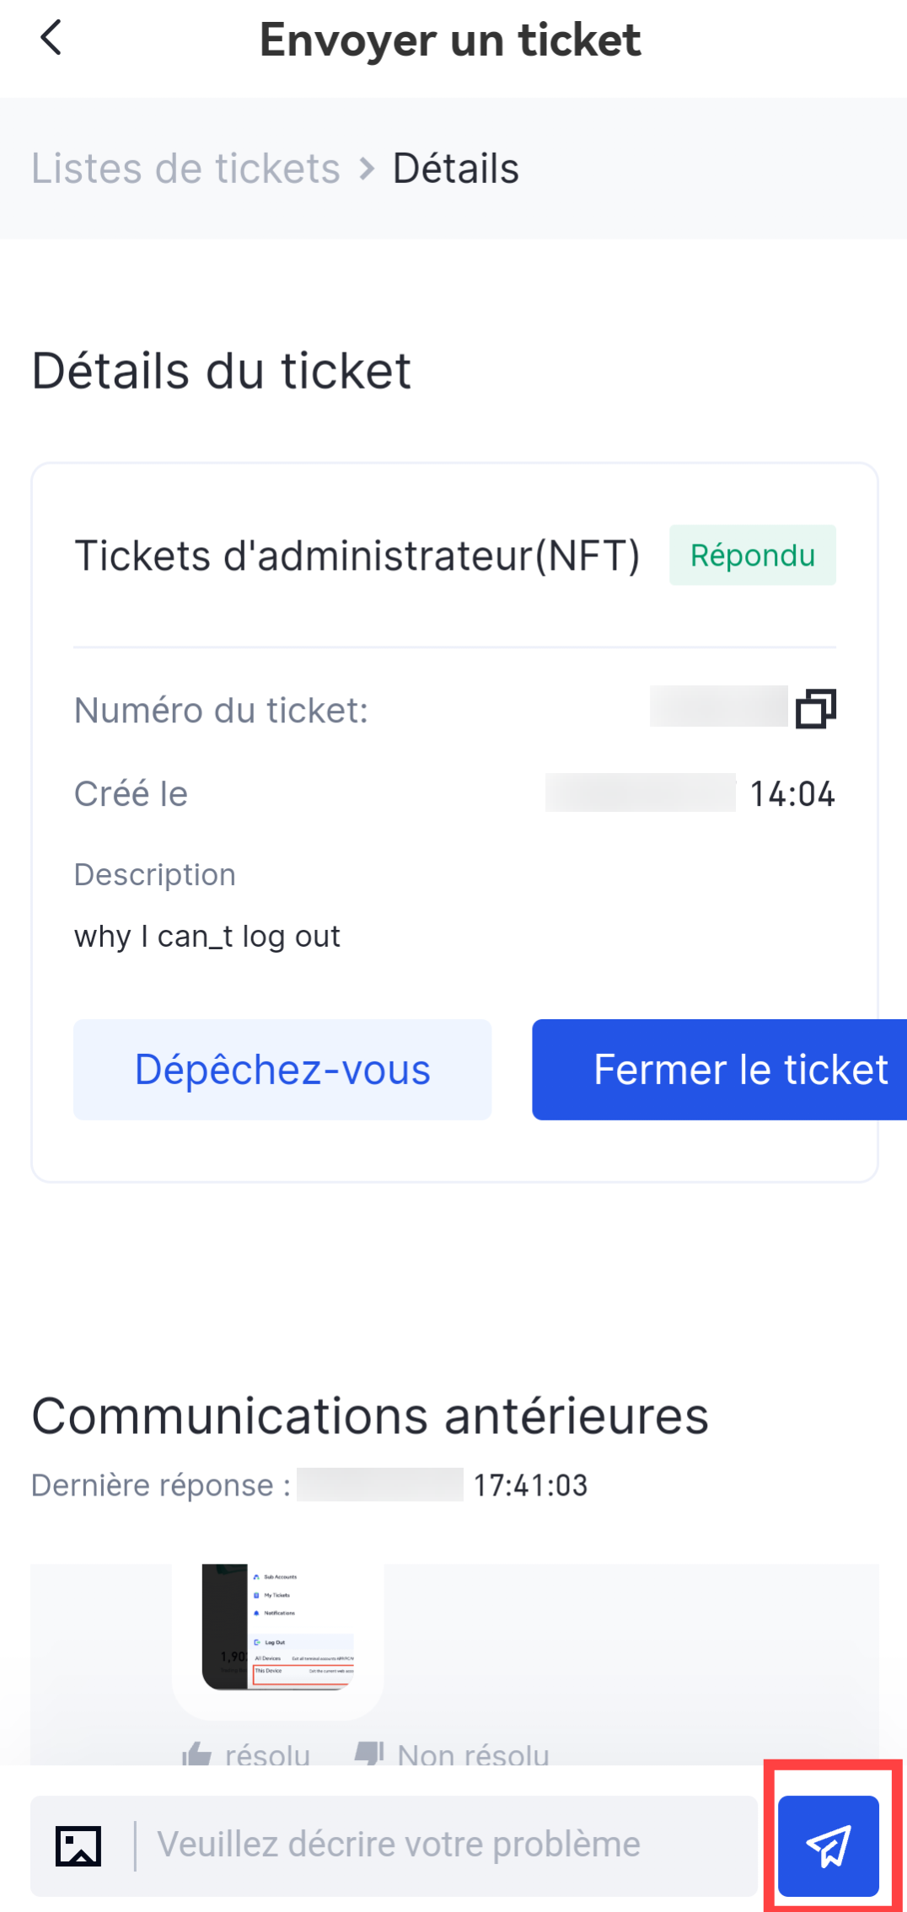907x1912 pixels.
Task: Click the ticket description text
Action: click(207, 937)
